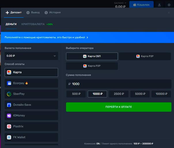The height and width of the screenshot is (148, 174).
Task: Expand the blue cryptocurrency promo banner arrow
Action: point(87,37)
